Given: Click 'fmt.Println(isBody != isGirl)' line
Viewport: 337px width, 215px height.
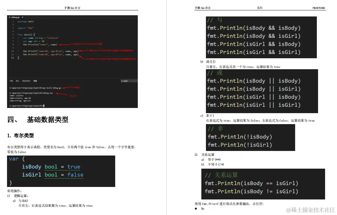Looking at the screenshot, I should pos(251,192).
